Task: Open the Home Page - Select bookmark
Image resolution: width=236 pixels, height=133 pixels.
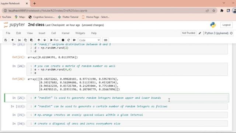Action: [x=96, y=17]
